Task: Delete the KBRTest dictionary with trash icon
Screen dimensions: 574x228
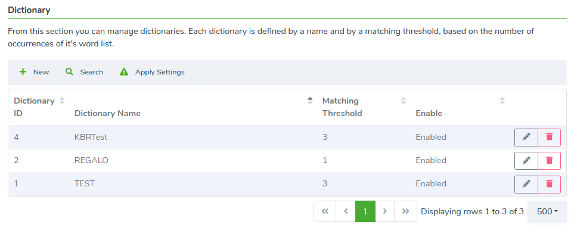Action: 549,138
